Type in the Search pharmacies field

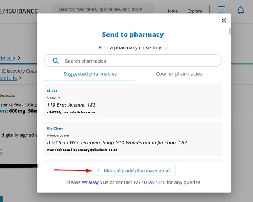pos(140,61)
